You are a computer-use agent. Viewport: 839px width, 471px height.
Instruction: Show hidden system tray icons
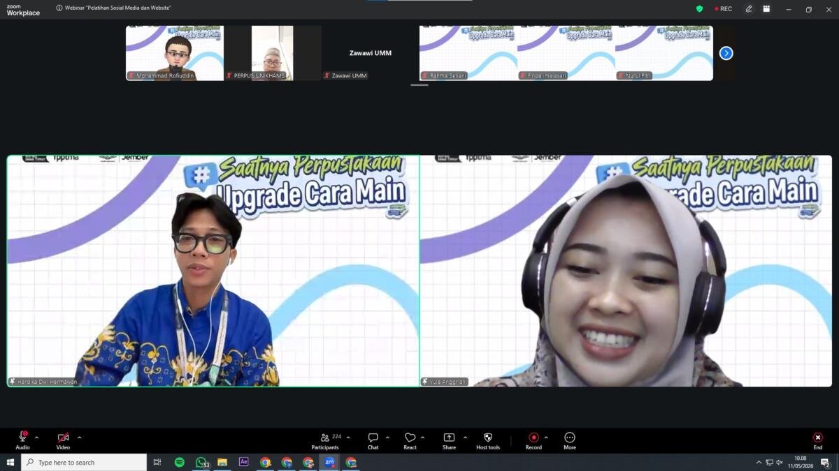pos(759,462)
